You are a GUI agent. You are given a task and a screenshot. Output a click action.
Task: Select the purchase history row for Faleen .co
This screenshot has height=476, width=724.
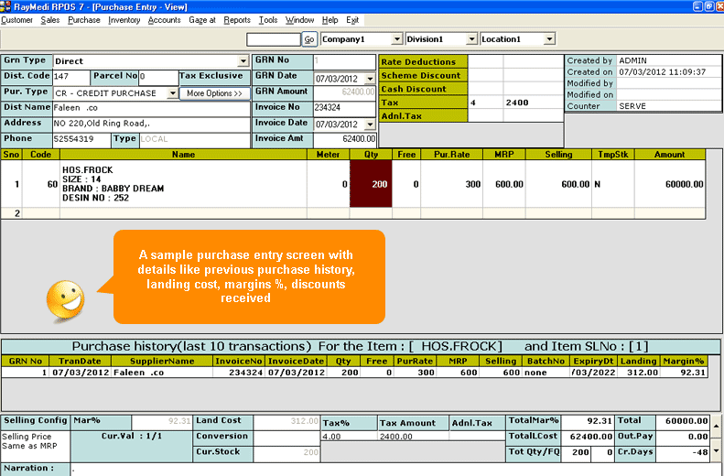pyautogui.click(x=354, y=373)
